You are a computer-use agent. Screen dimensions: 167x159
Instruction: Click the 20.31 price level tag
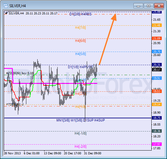(x=157, y=64)
